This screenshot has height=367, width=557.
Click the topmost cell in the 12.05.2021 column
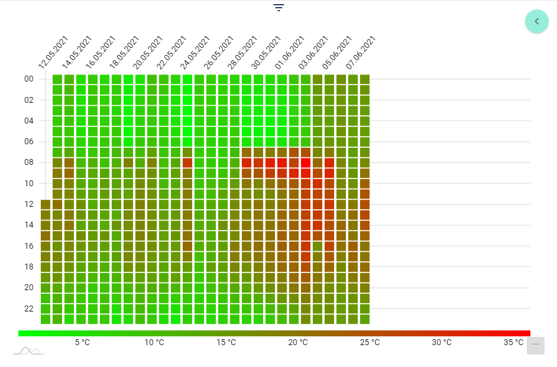pyautogui.click(x=46, y=204)
